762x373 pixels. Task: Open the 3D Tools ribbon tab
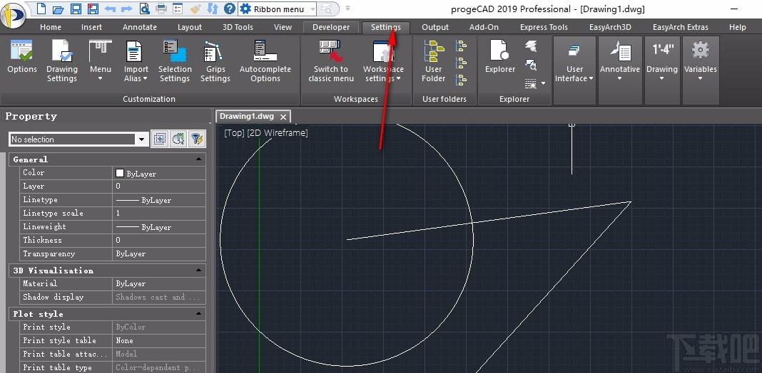238,27
